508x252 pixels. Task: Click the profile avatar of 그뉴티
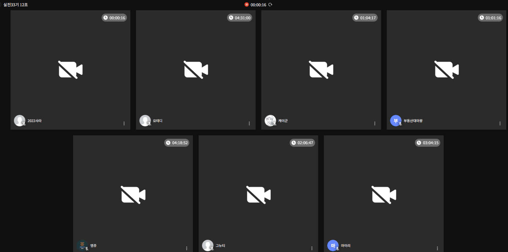pyautogui.click(x=208, y=245)
